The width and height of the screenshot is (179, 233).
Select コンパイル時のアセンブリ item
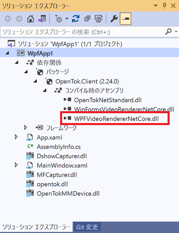click(x=94, y=90)
